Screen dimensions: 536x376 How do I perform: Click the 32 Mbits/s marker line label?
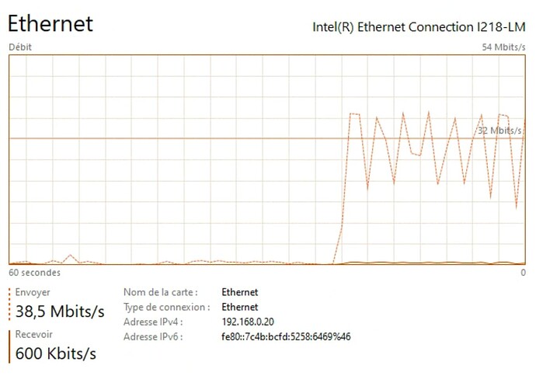pos(499,131)
